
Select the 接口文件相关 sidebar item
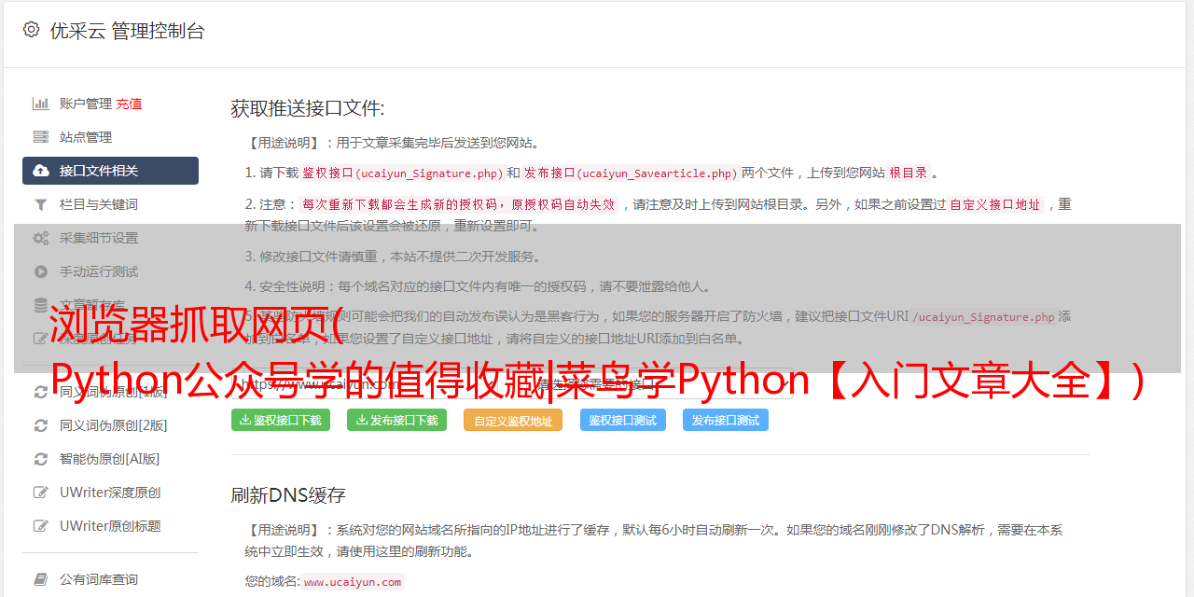[x=110, y=171]
